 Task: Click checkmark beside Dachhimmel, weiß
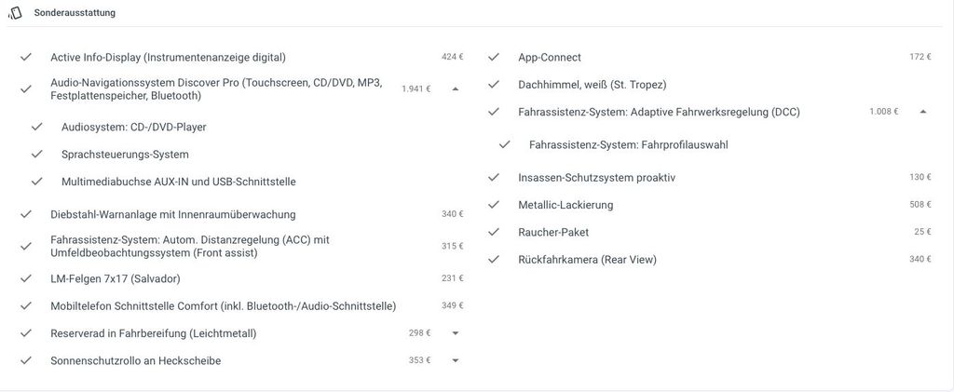(x=494, y=85)
